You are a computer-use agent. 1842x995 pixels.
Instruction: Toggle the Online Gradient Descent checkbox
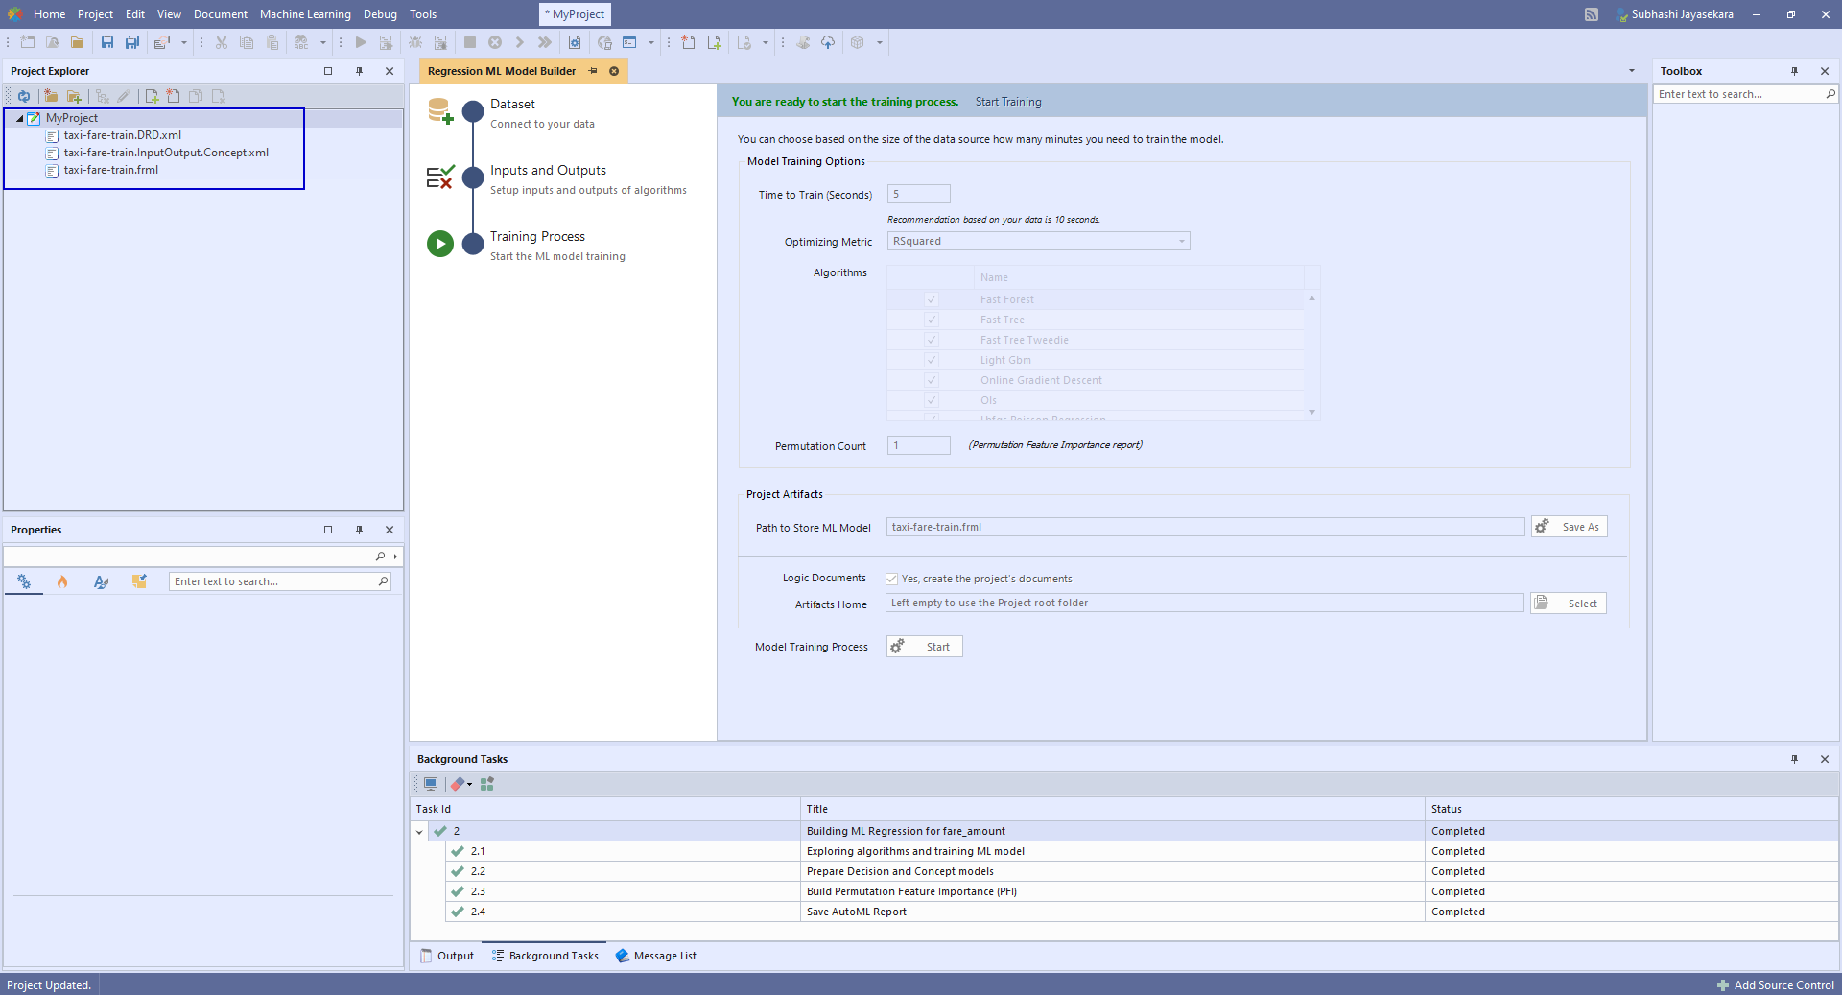coord(931,380)
